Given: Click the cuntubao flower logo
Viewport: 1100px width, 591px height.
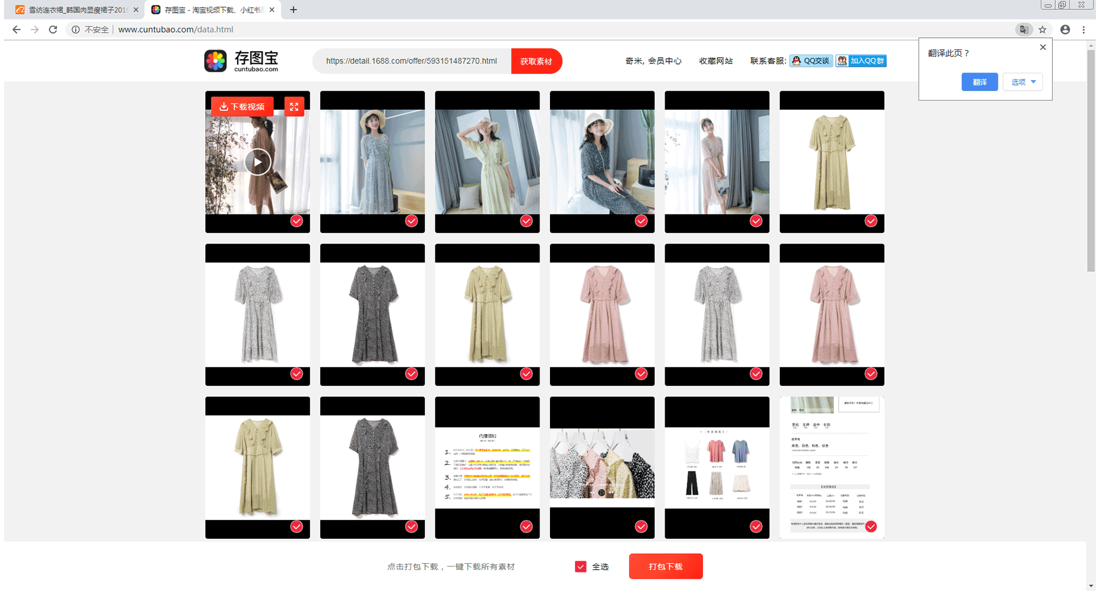Looking at the screenshot, I should [x=216, y=61].
